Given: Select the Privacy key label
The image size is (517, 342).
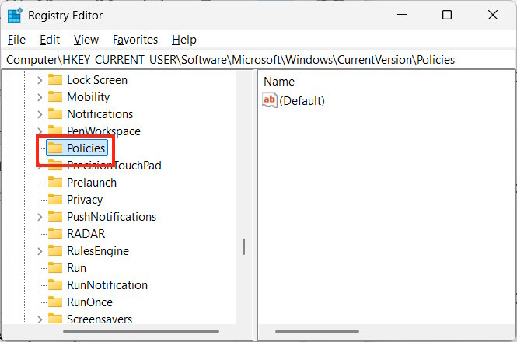Looking at the screenshot, I should [x=85, y=200].
